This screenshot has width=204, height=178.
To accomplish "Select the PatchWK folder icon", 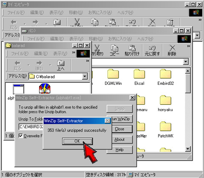I will click(x=165, y=126).
